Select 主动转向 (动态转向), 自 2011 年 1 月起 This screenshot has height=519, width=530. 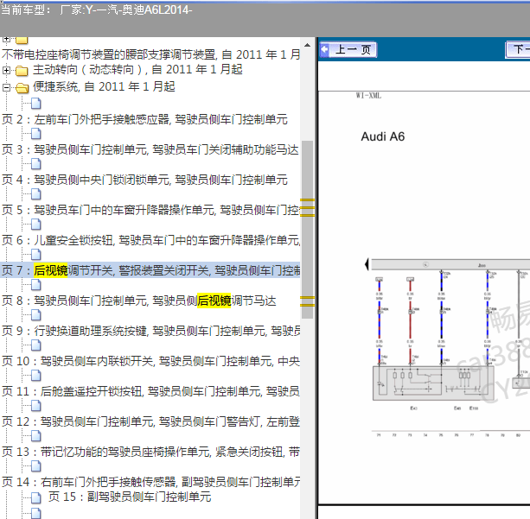click(x=138, y=70)
